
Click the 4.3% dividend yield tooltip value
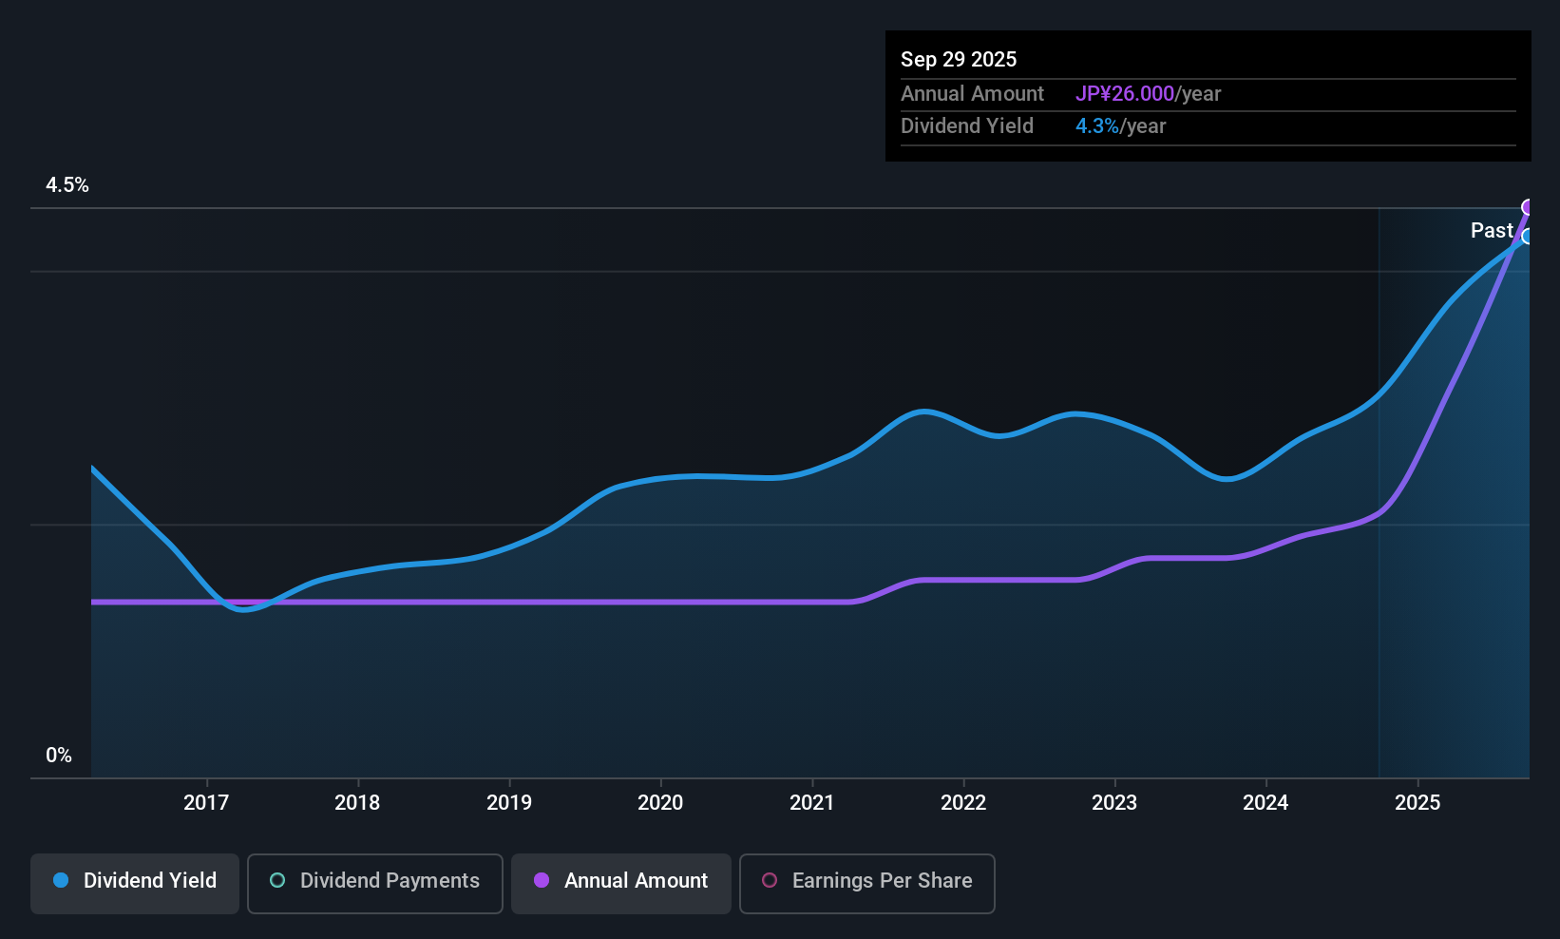pyautogui.click(x=1097, y=126)
